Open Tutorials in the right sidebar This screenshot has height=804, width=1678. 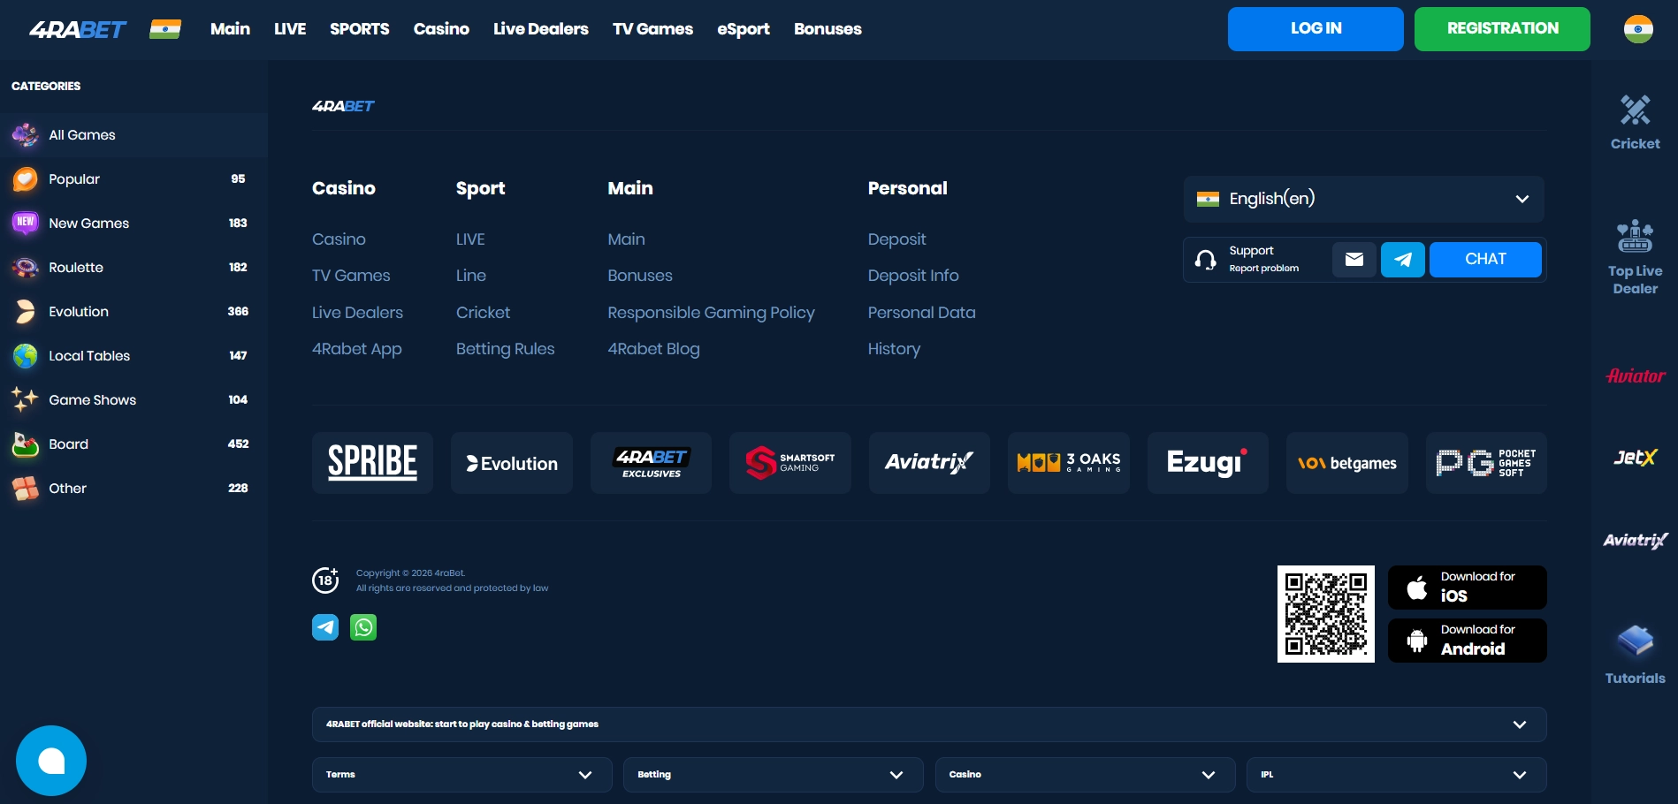tap(1635, 655)
